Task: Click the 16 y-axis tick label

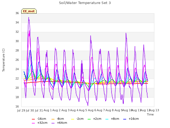Action: tap(17, 107)
